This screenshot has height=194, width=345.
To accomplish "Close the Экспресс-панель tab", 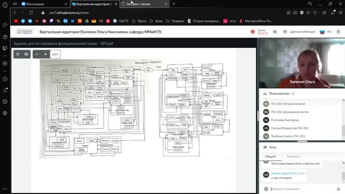I will click(x=166, y=4).
